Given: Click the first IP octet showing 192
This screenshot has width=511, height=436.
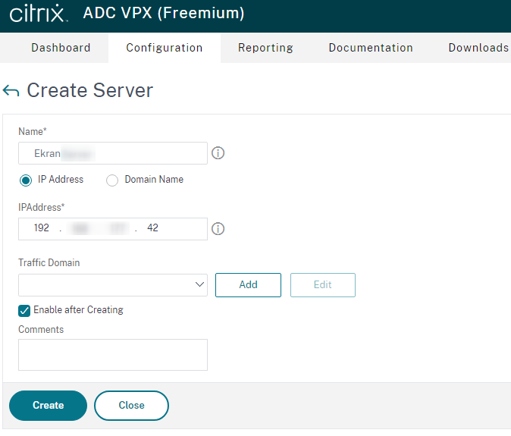Looking at the screenshot, I should (x=41, y=228).
